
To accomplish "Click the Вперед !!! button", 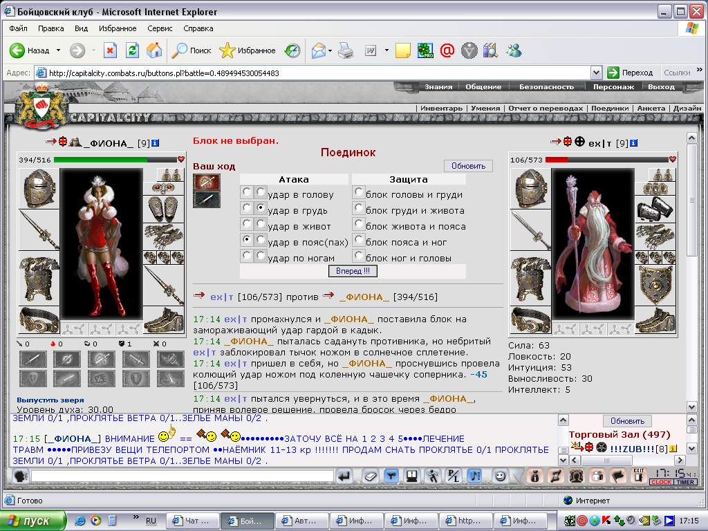I will [x=353, y=271].
